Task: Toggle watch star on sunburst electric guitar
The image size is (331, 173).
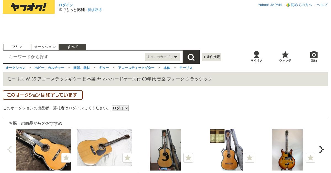Action: click(310, 158)
